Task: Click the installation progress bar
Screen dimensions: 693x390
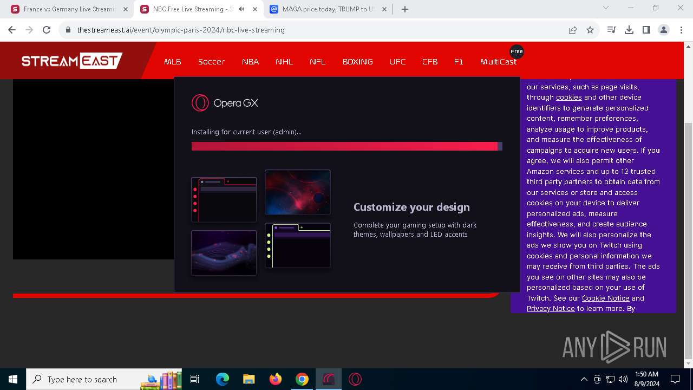Action: coord(347,146)
